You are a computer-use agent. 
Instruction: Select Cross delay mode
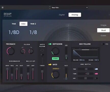pyautogui.click(x=103, y=35)
